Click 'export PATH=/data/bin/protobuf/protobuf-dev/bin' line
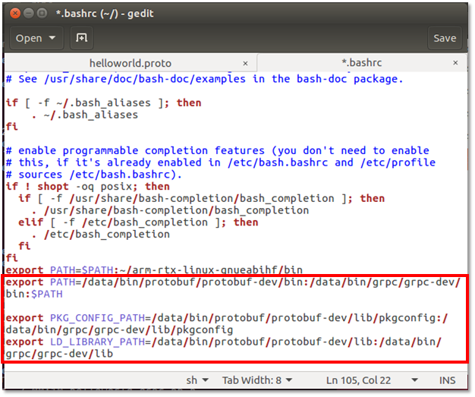The image size is (475, 397). (233, 282)
